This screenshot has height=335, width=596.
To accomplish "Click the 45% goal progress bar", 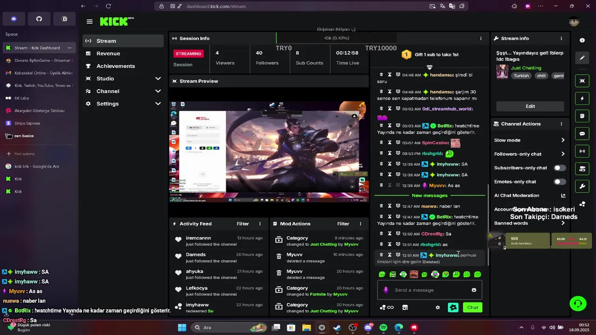I will click(x=336, y=38).
